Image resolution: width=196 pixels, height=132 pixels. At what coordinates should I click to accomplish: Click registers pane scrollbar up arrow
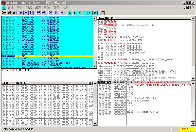click(193, 18)
